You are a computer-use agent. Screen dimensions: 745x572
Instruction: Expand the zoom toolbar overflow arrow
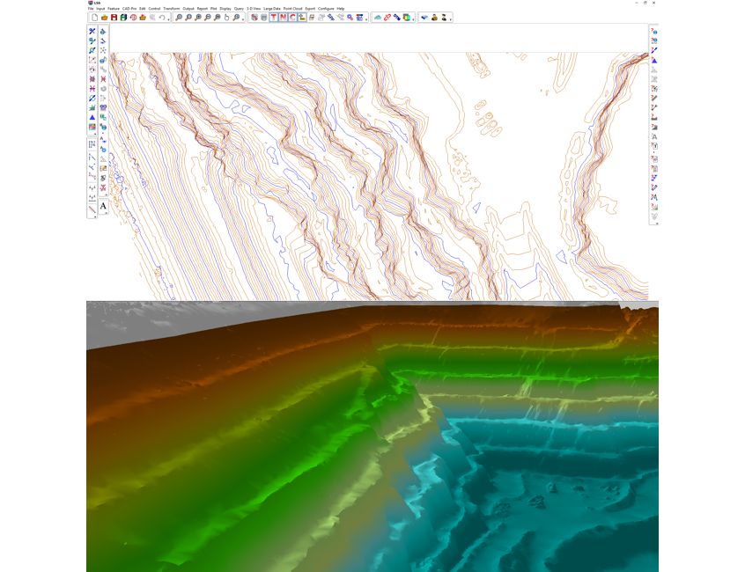[x=243, y=19]
